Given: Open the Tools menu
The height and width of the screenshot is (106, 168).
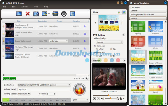Looking at the screenshot, I should [x=36, y=7].
